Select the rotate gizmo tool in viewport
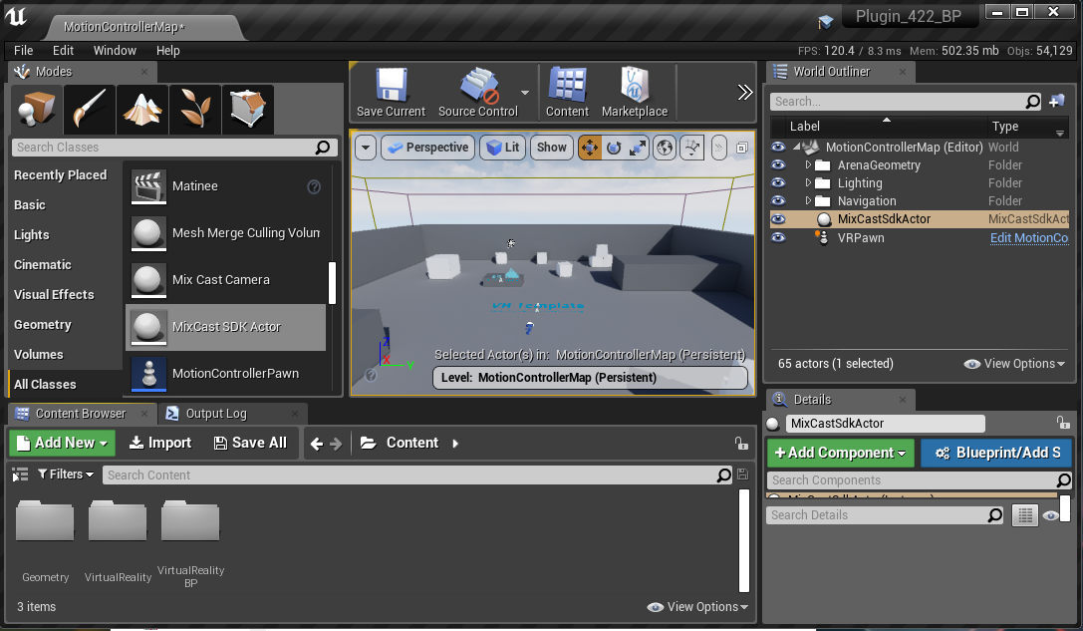 click(x=614, y=148)
